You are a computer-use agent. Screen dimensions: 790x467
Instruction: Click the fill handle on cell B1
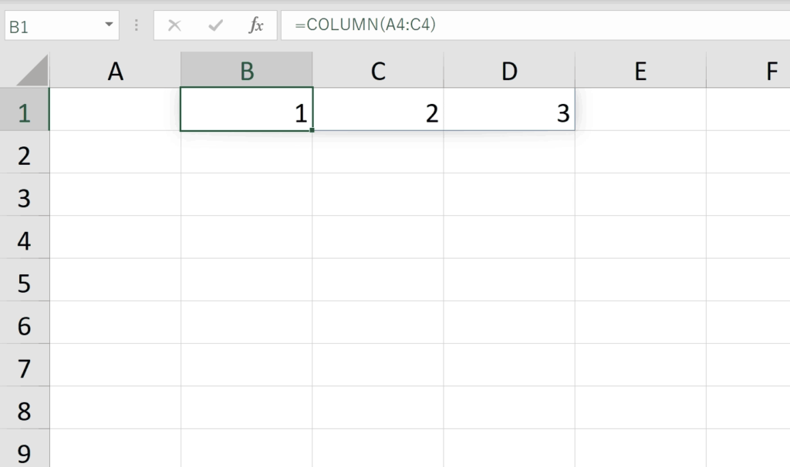(x=312, y=130)
